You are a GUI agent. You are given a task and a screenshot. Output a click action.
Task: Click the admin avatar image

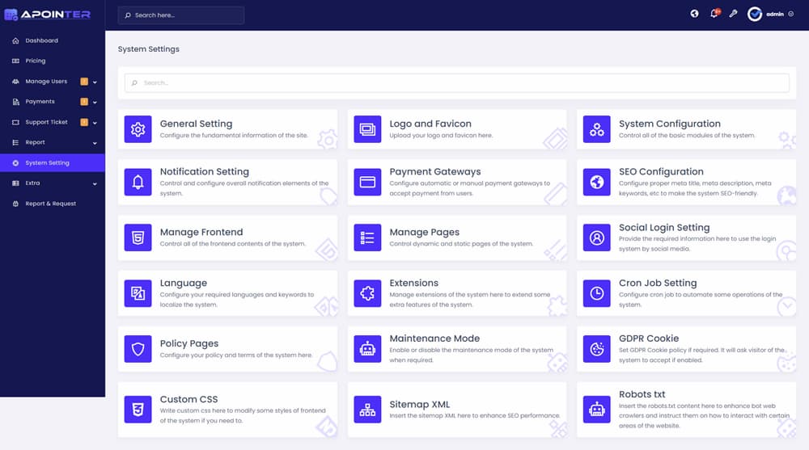pyautogui.click(x=754, y=14)
